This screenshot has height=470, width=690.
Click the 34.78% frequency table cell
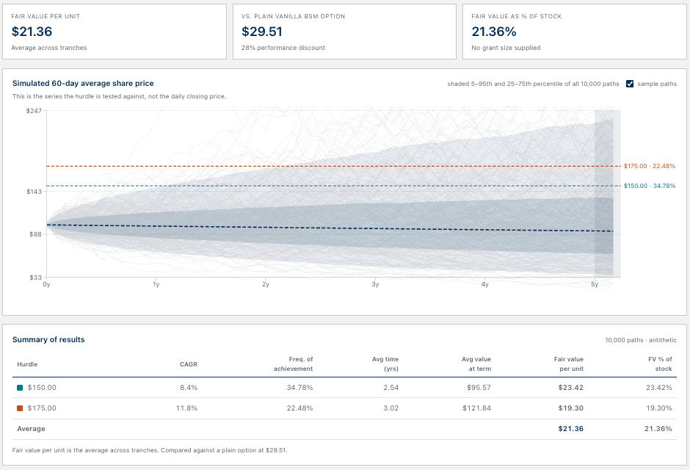point(299,388)
